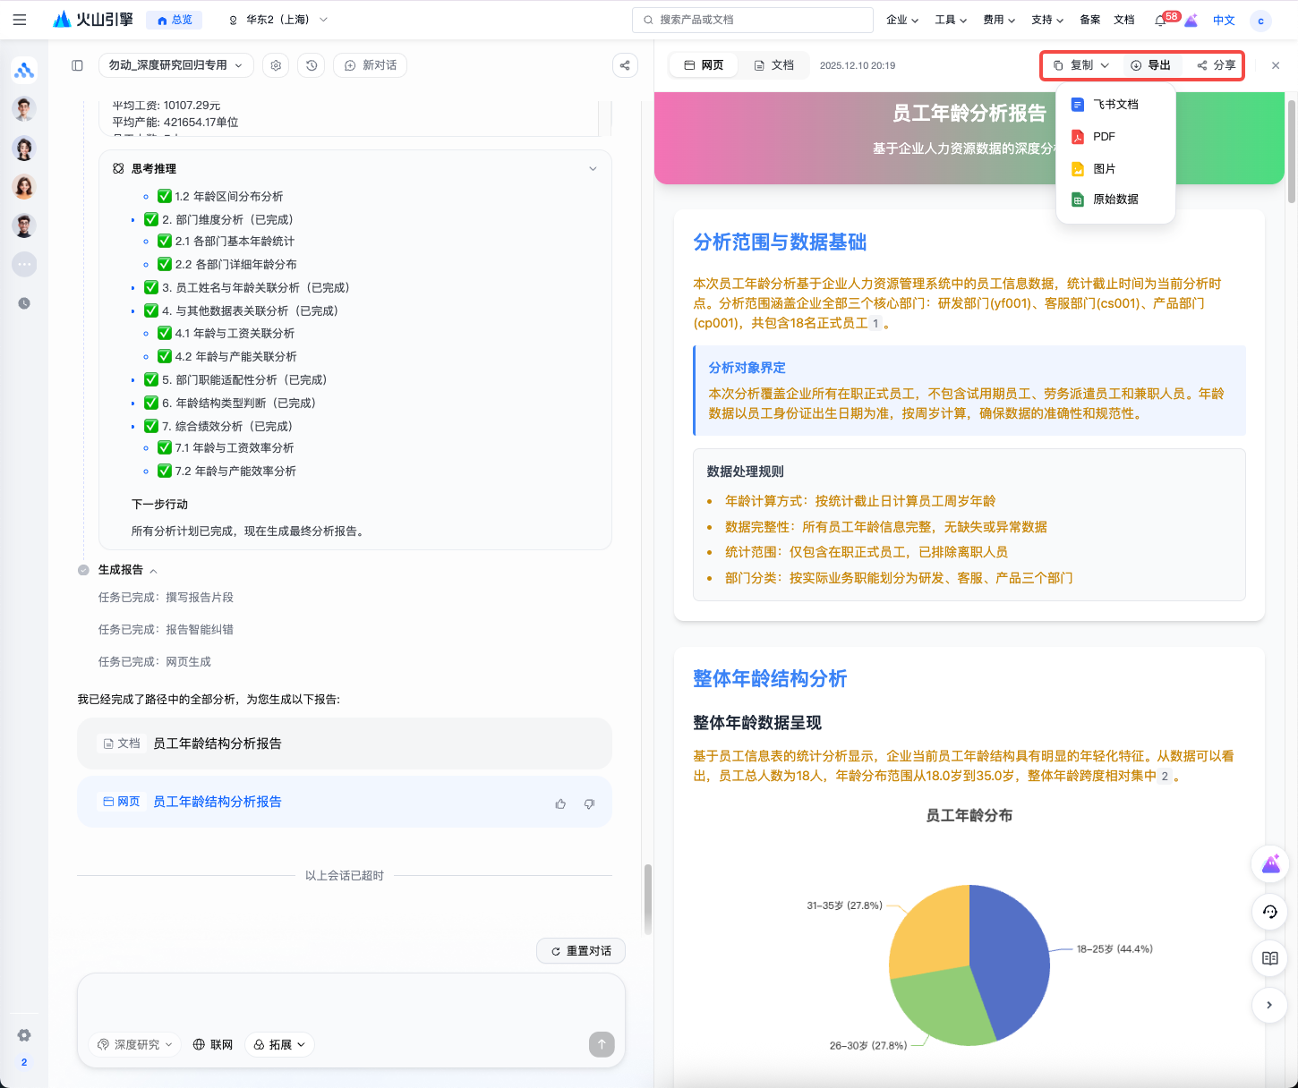Image resolution: width=1298 pixels, height=1088 pixels.
Task: Click the report panel vertical scrollbar
Action: click(1292, 152)
